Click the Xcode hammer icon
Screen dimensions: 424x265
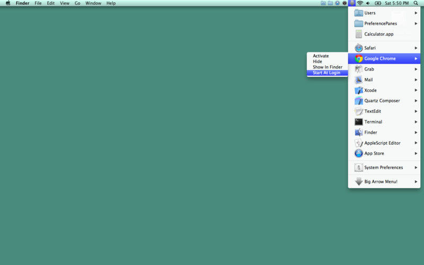[x=359, y=90]
